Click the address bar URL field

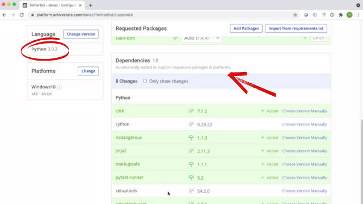click(162, 15)
